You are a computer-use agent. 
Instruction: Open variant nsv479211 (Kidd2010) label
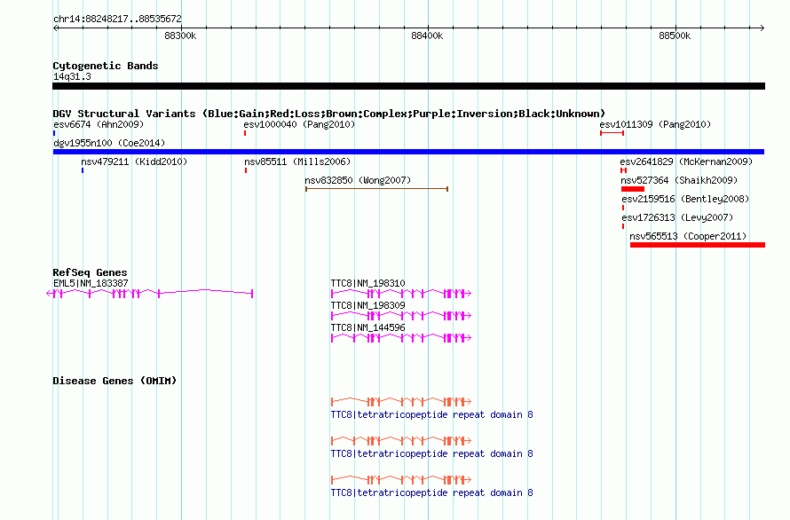[134, 162]
